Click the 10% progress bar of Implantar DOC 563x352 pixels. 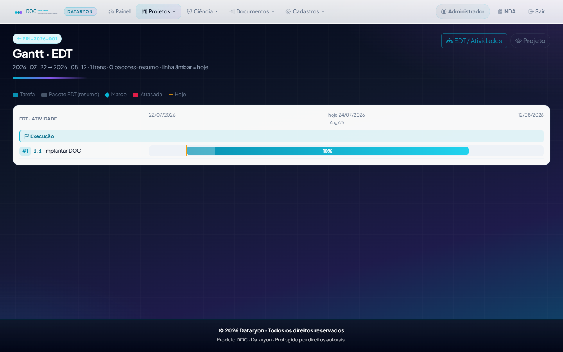tap(328, 151)
